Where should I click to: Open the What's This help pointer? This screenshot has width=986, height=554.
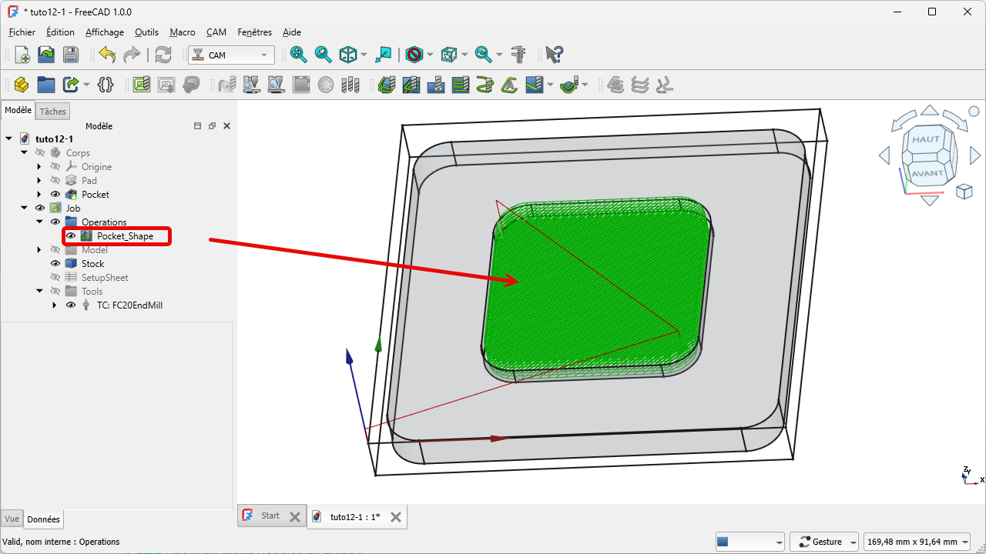[x=554, y=55]
